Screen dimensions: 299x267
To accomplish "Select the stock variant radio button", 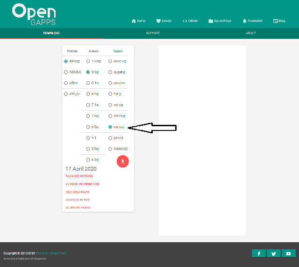I will 110,83.
